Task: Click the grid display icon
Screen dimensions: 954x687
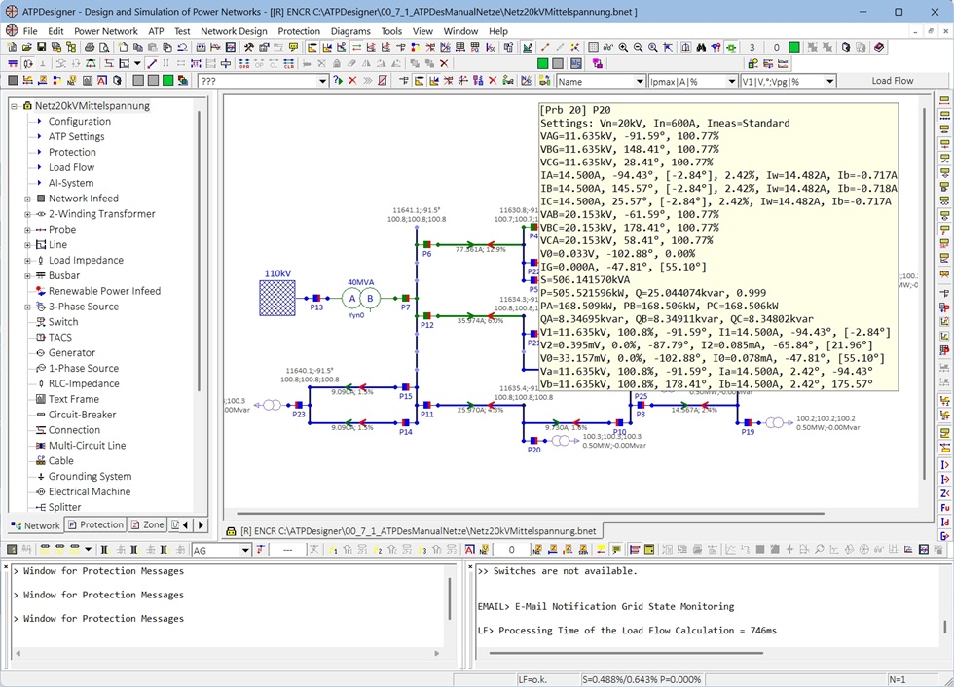Action: point(594,47)
